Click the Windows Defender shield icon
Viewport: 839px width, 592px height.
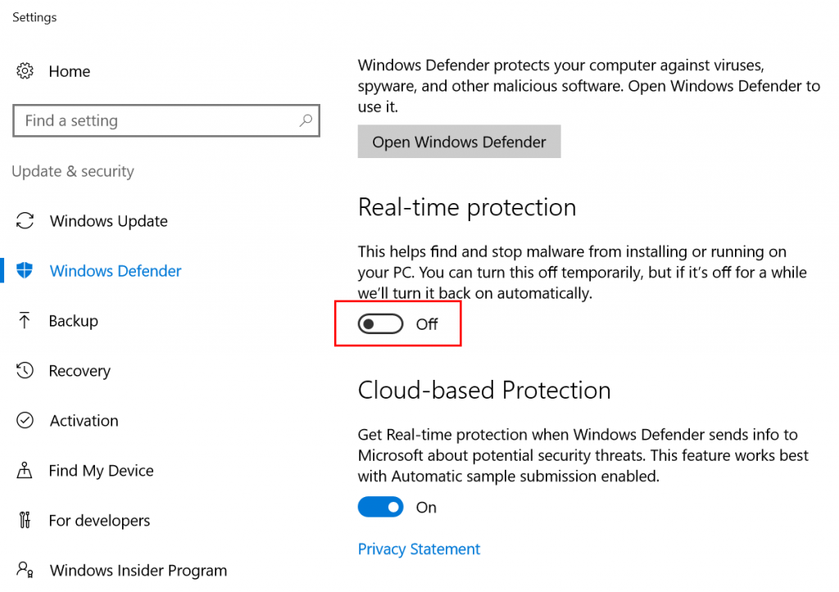(25, 271)
